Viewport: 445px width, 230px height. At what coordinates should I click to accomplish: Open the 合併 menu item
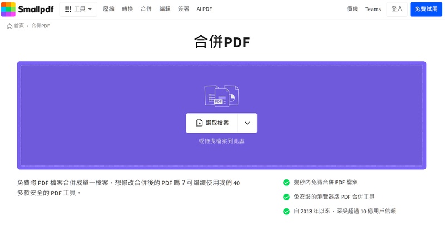pyautogui.click(x=146, y=9)
